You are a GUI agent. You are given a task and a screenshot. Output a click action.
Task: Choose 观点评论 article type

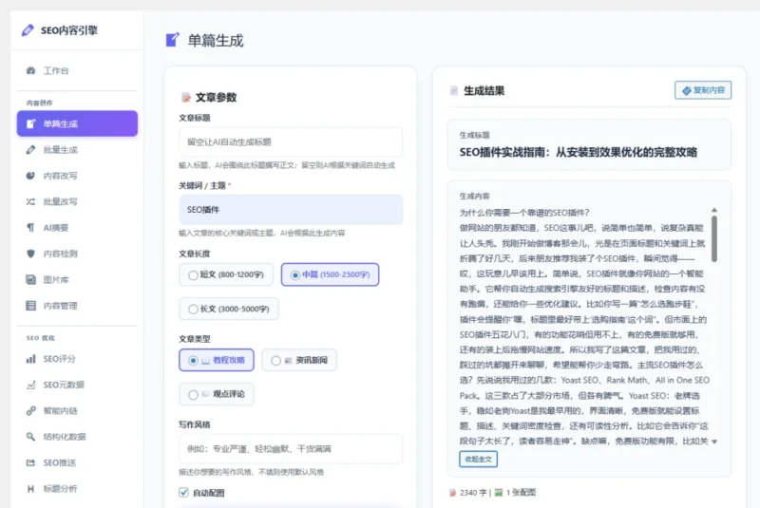(217, 394)
